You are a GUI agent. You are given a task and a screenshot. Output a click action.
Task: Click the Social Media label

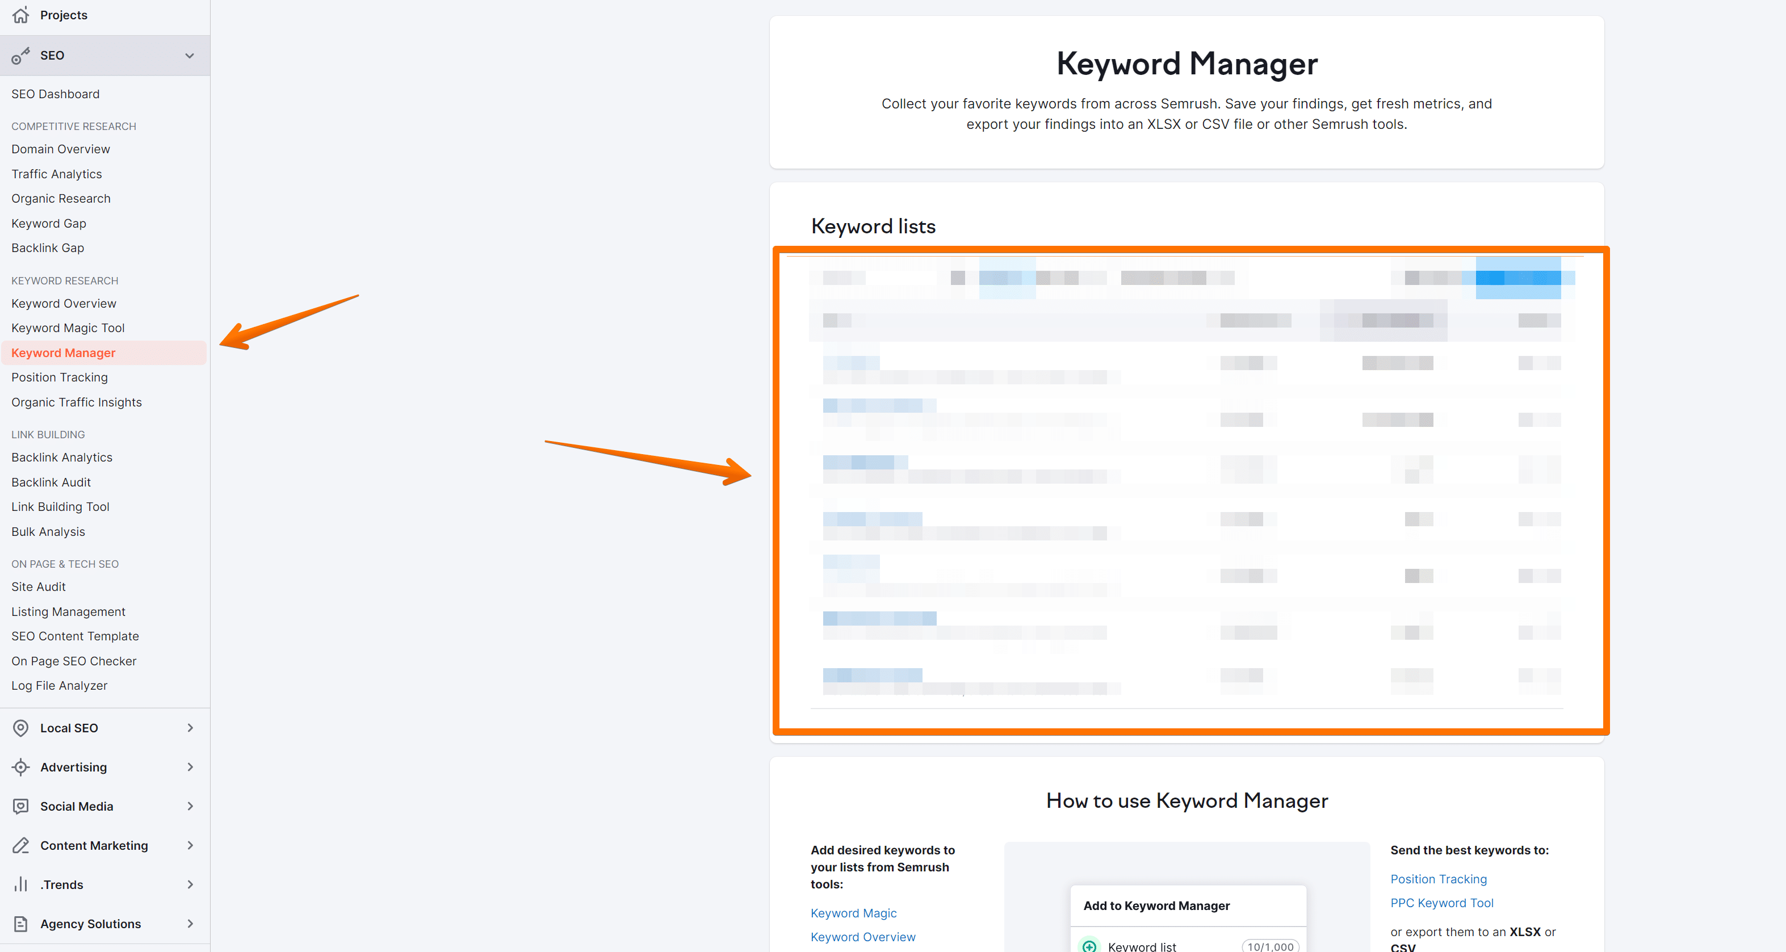pyautogui.click(x=77, y=807)
